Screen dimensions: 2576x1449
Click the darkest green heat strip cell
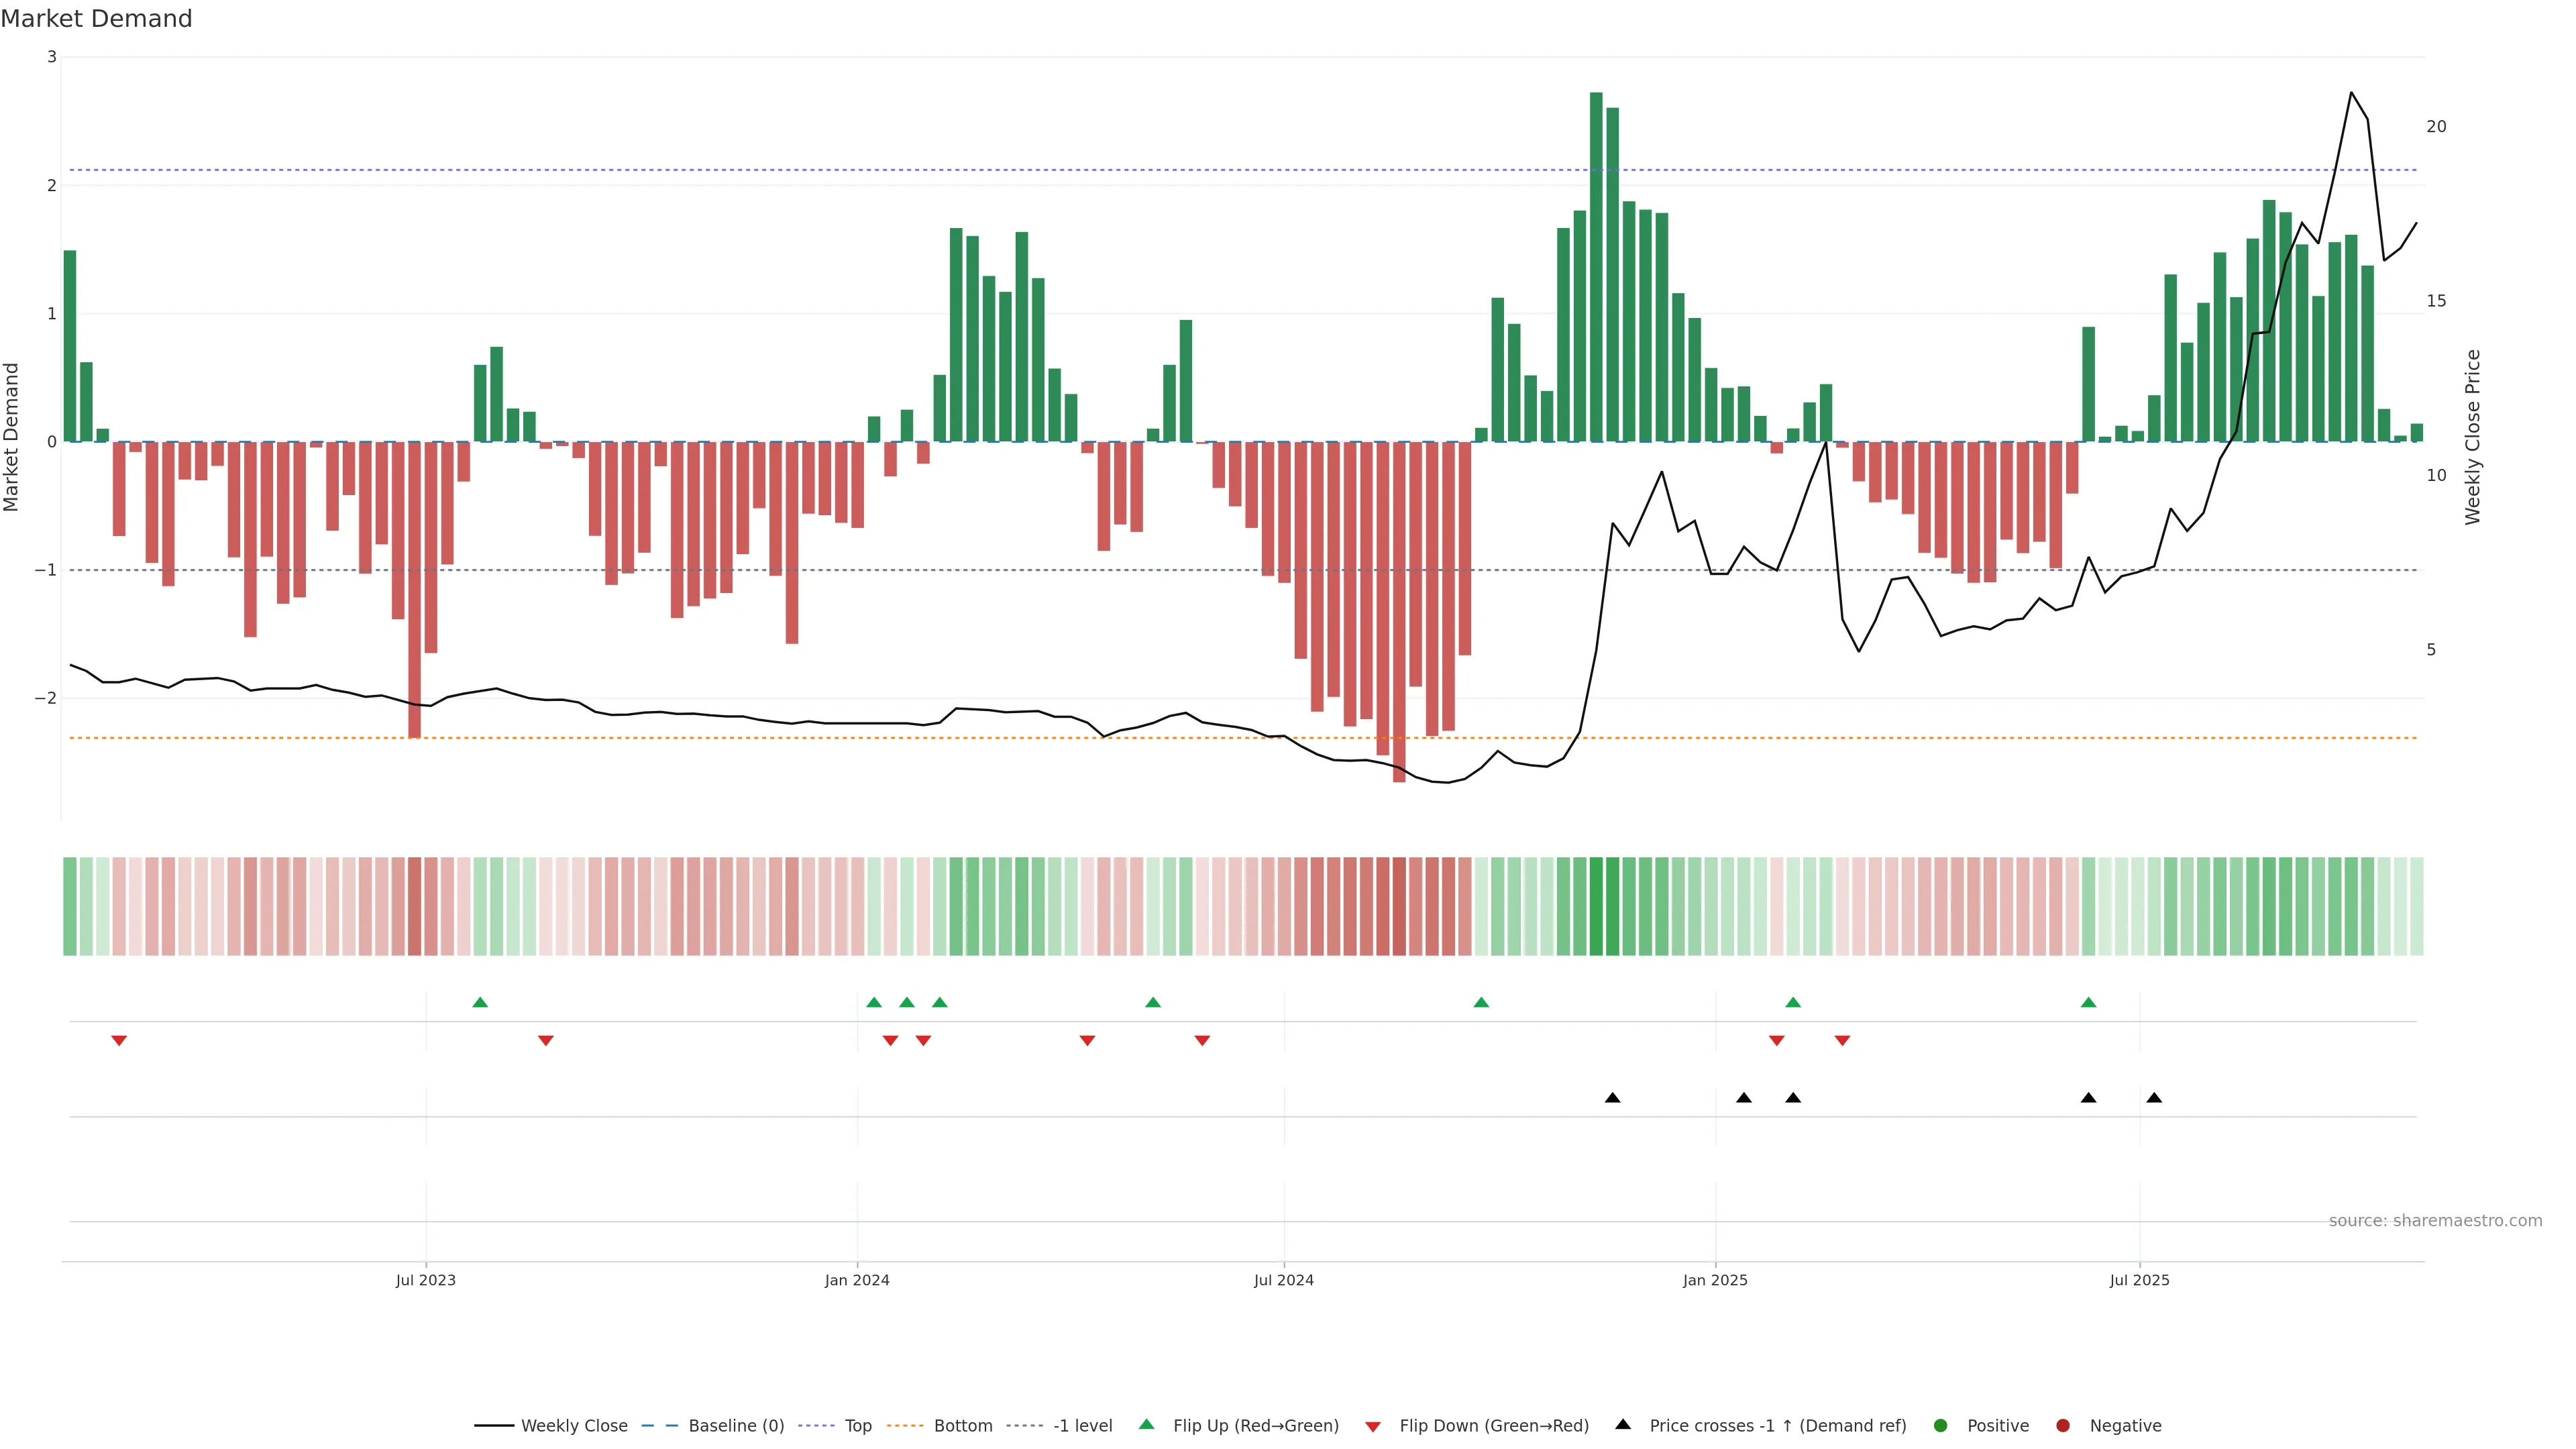tap(1596, 906)
